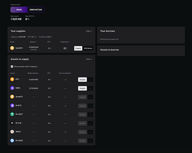The width and height of the screenshot is (192, 153).
Task: Click the Nothing borrowed yet text
Action: [109, 39]
